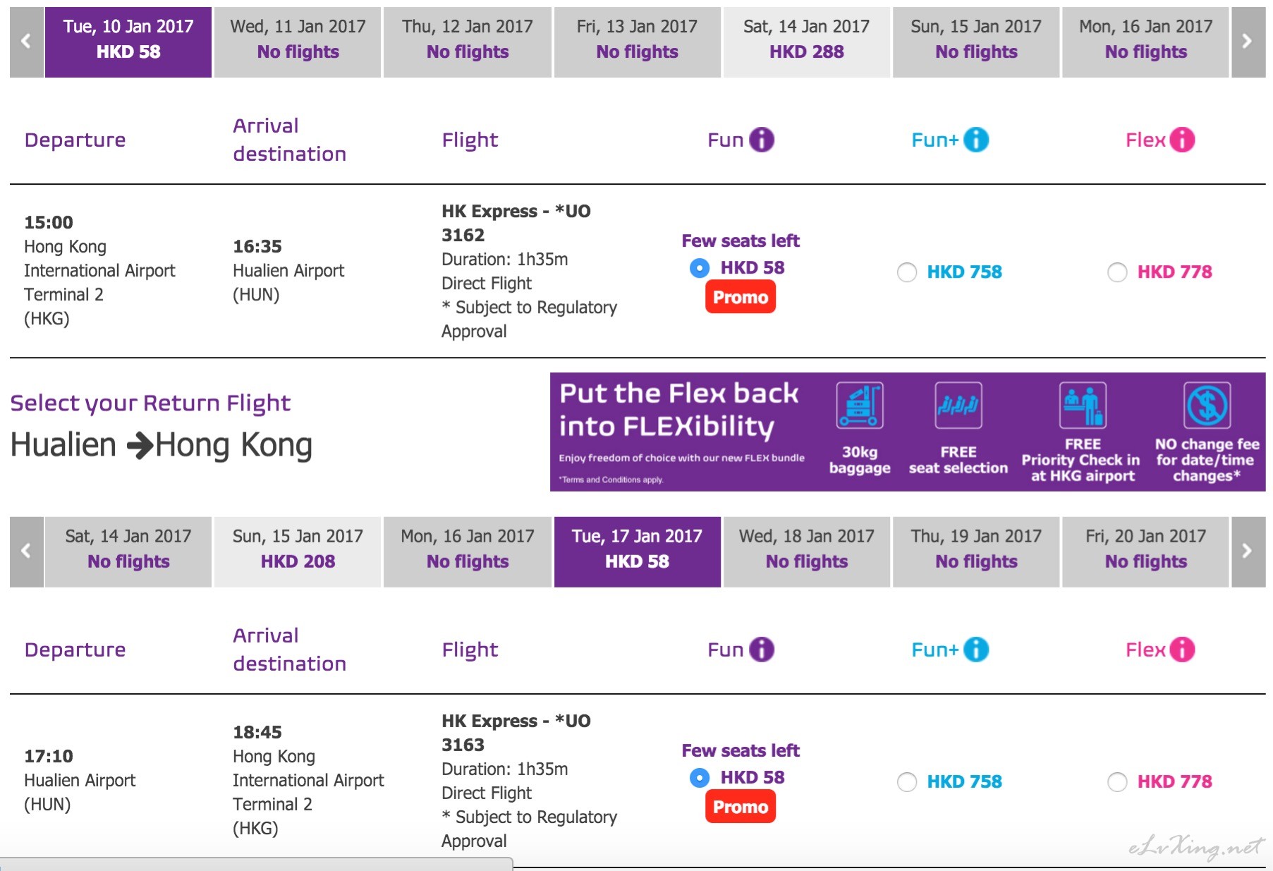Screen dimensions: 1273x871
Task: Open Fun fare info icon in outbound header
Action: [761, 140]
